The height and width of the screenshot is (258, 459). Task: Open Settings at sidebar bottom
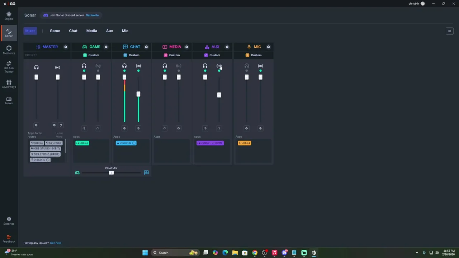[9, 221]
